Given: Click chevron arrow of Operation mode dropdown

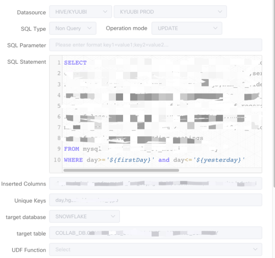Looking at the screenshot, I should tap(215, 28).
